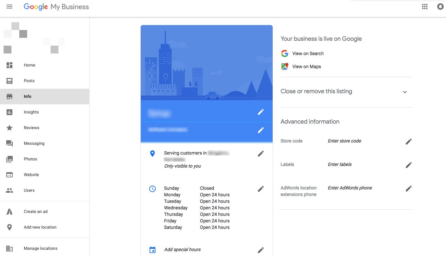This screenshot has height=256, width=446.
Task: Edit the service area with pencil
Action: 261,154
